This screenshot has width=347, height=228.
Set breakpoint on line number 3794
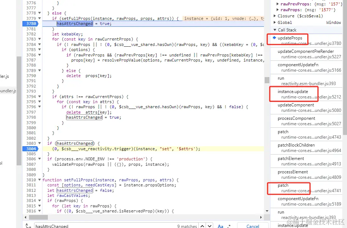[31, 97]
